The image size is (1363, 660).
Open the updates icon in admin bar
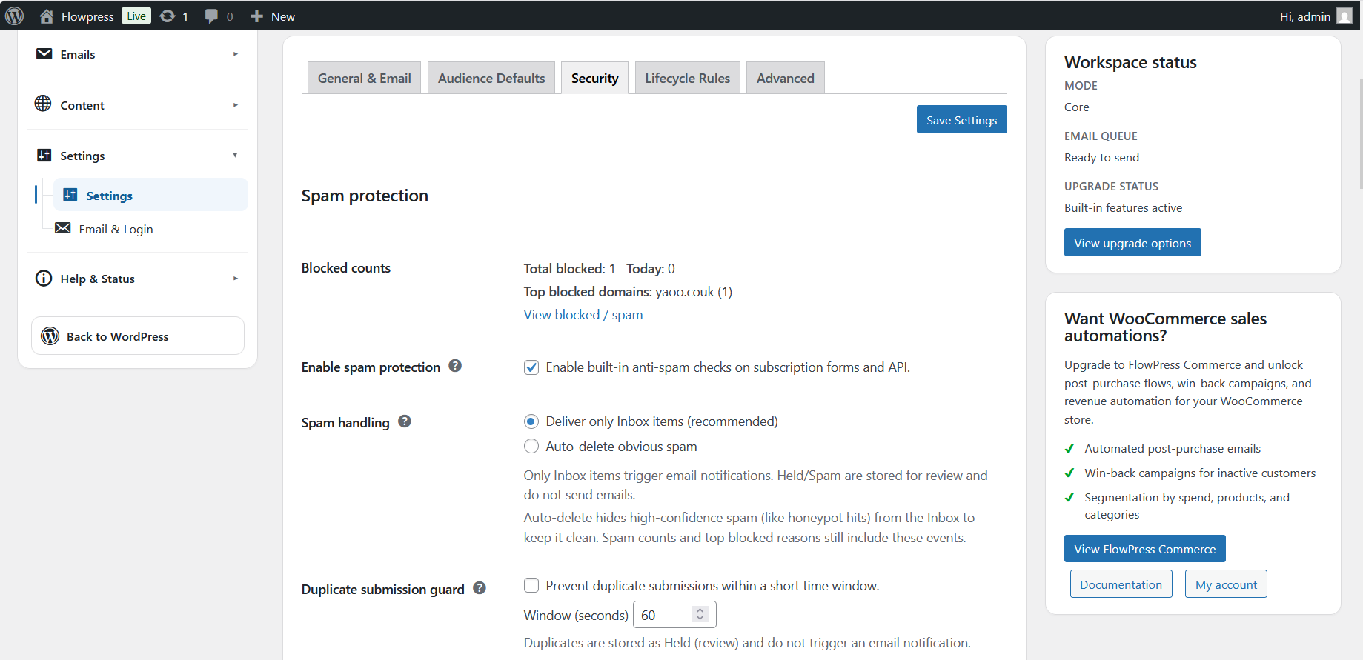[x=168, y=16]
